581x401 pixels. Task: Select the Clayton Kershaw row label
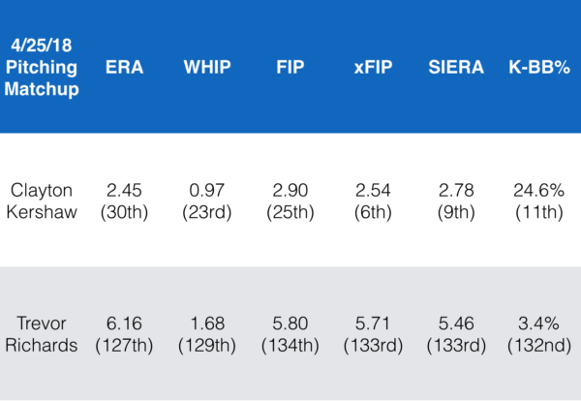[44, 200]
